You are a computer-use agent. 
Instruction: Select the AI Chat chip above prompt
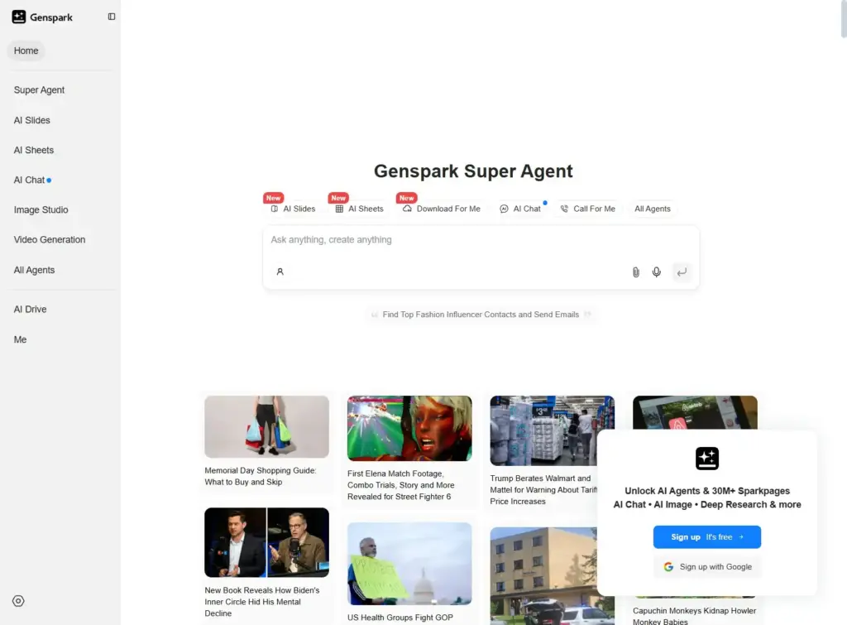519,209
